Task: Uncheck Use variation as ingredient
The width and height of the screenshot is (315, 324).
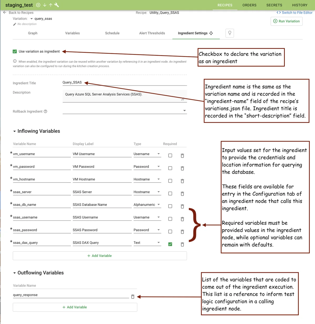Action: click(x=15, y=51)
